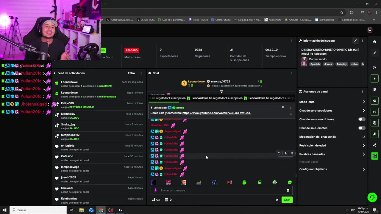Send message with green Chat button
Image resolution: width=381 pixels, height=214 pixels.
pos(287,200)
